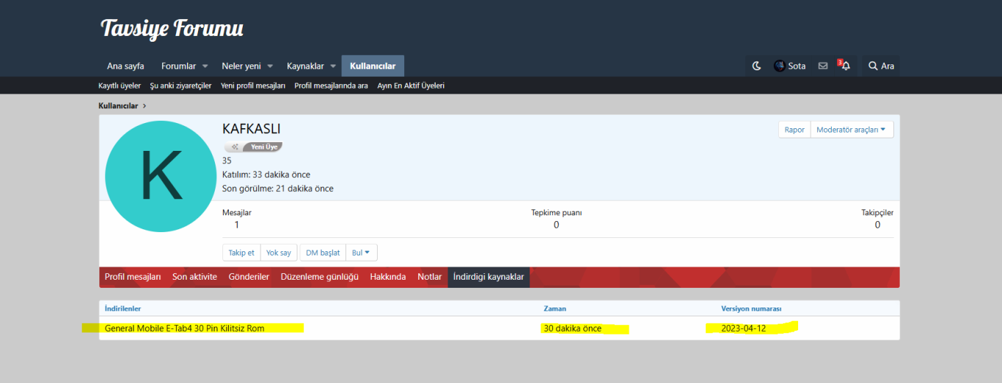Click the Yok say button
This screenshot has height=383, width=1002.
tap(279, 253)
